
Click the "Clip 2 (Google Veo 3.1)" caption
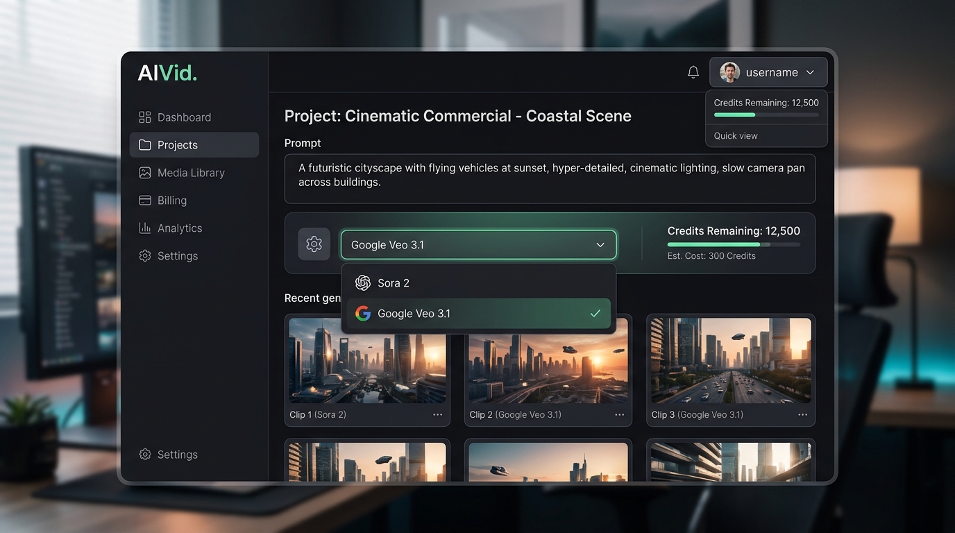pos(516,414)
